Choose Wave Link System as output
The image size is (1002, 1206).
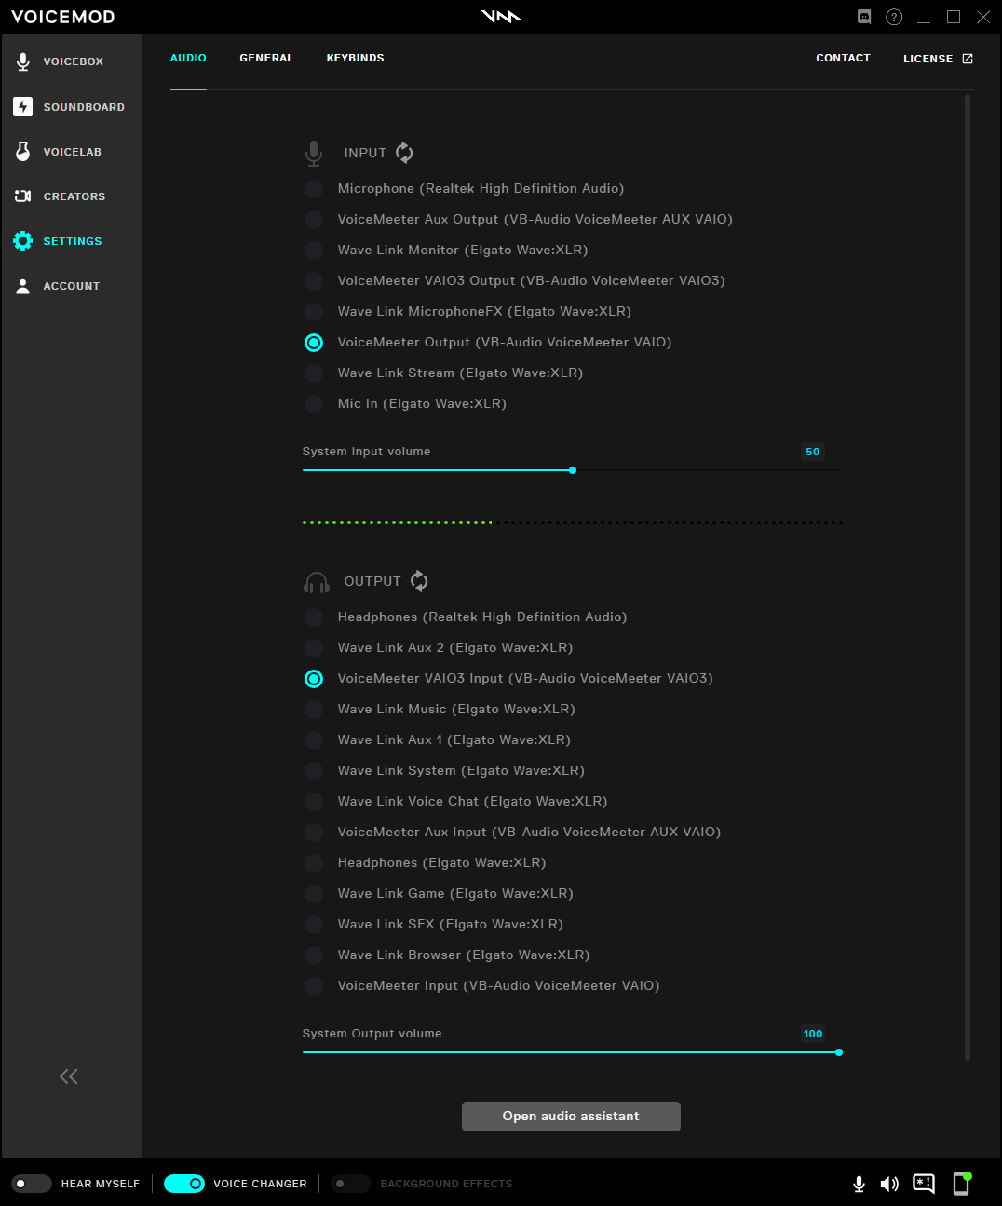click(x=444, y=771)
